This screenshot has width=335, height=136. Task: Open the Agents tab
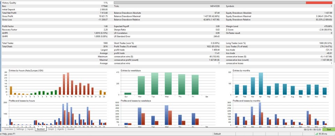point(61,129)
